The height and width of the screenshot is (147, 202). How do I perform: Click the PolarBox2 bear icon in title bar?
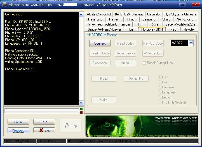4,4
